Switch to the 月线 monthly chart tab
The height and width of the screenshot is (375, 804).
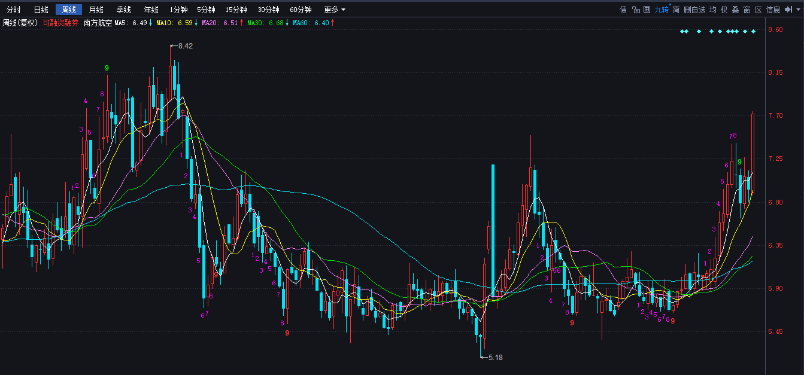[96, 10]
